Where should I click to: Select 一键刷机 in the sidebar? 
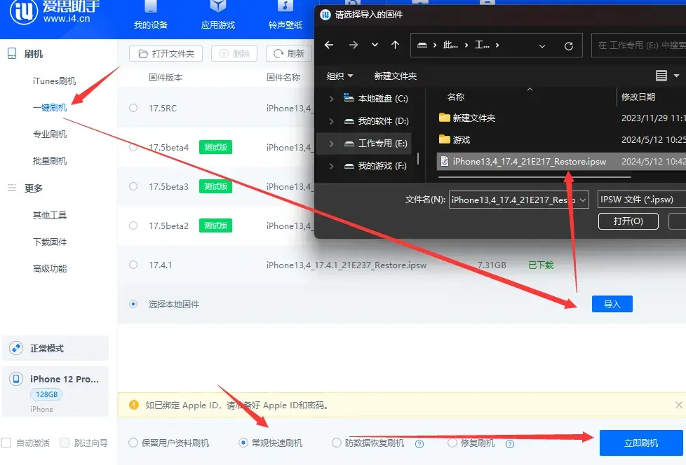click(x=50, y=107)
